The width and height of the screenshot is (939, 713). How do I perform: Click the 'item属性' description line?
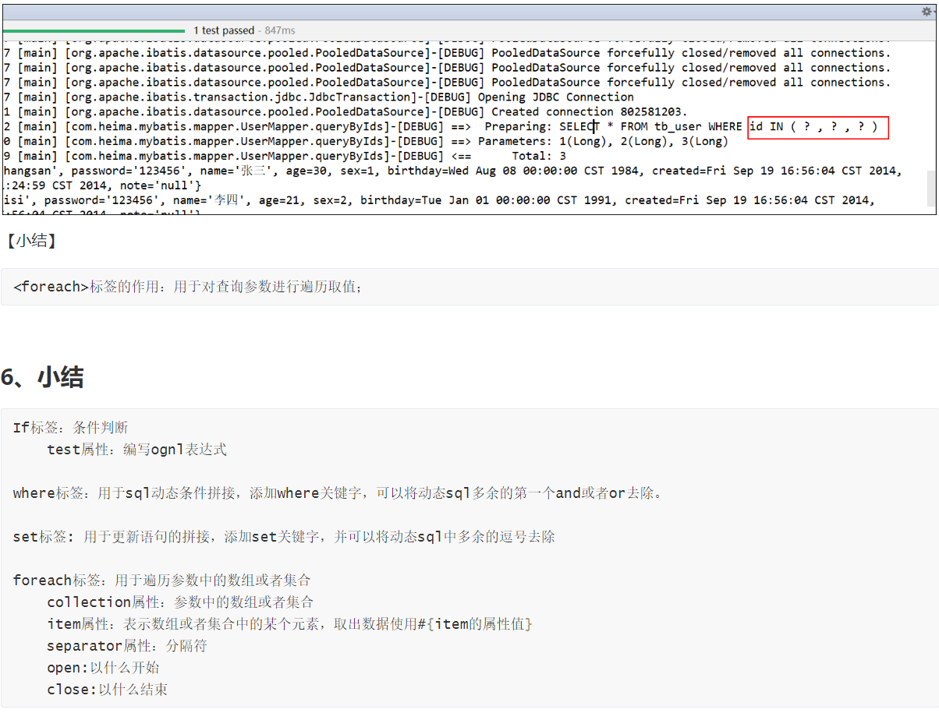tap(290, 624)
